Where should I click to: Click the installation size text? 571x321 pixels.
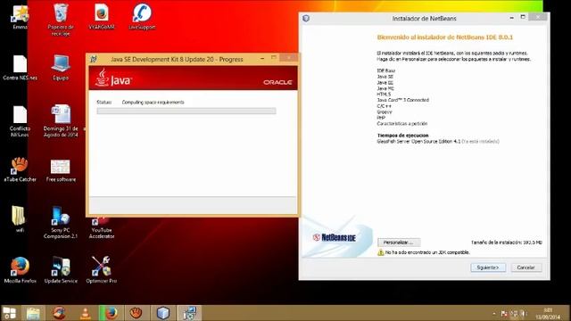coord(506,243)
